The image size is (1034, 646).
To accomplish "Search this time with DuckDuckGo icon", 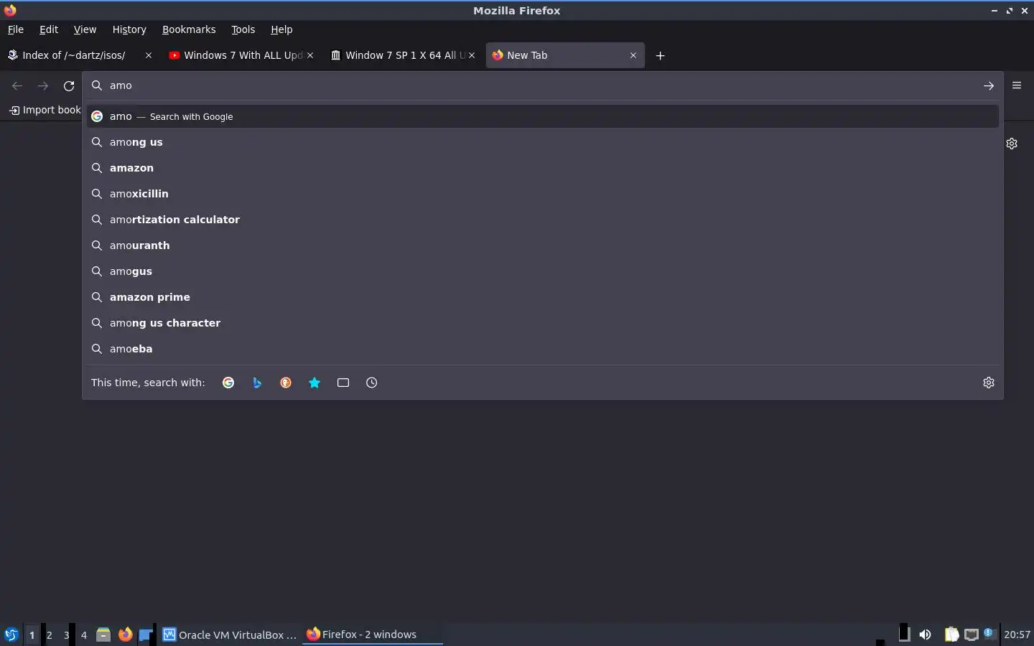I will pos(286,383).
